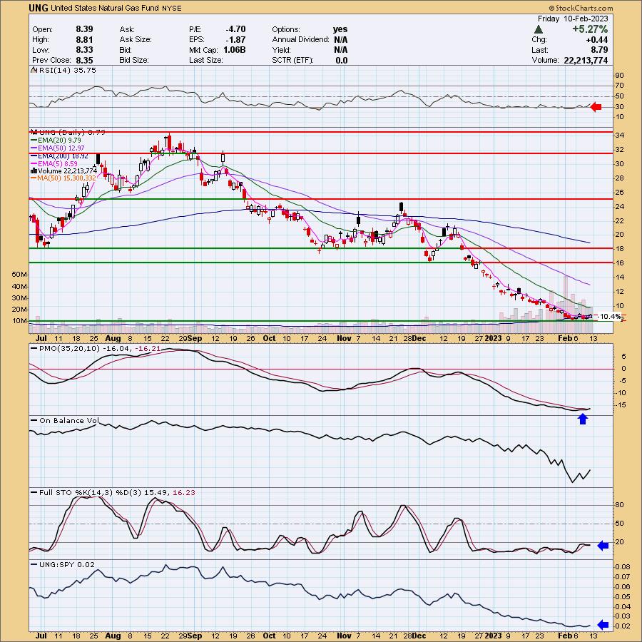The height and width of the screenshot is (642, 642).
Task: Click the stochastic %D value 16.23
Action: [184, 492]
